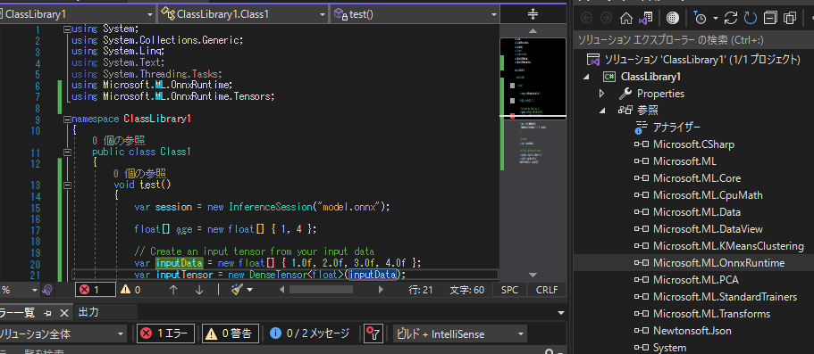Go to previous issue with up arrow
Image resolution: width=814 pixels, height=354 pixels.
pyautogui.click(x=174, y=290)
